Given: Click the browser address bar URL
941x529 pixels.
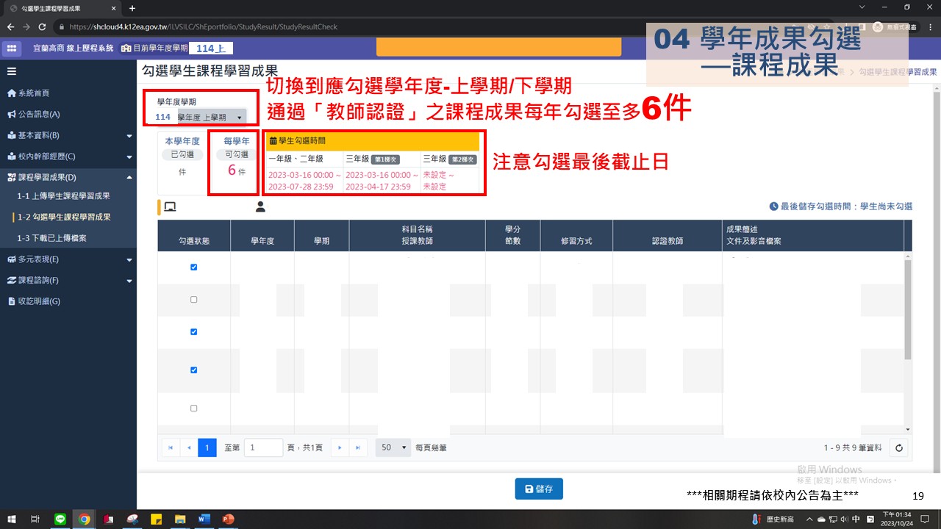Looking at the screenshot, I should point(204,26).
